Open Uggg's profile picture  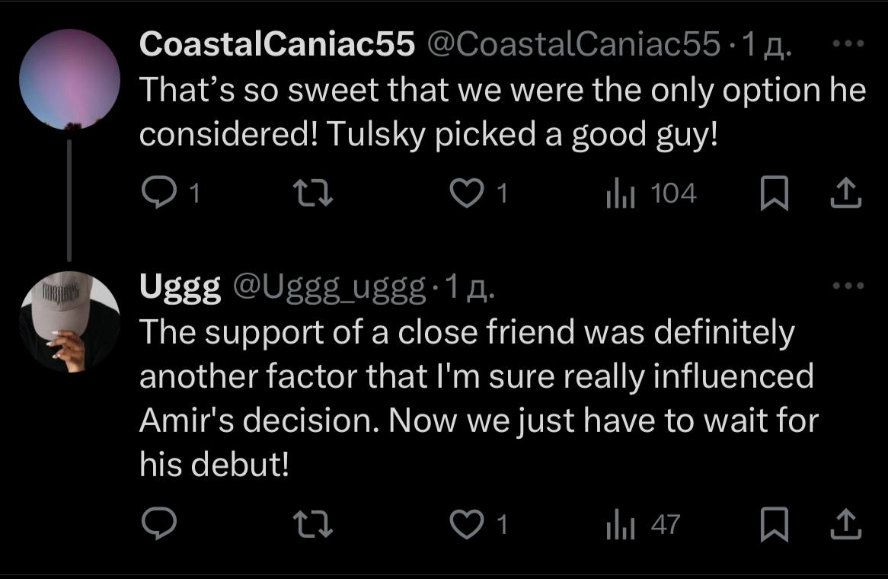tap(69, 321)
